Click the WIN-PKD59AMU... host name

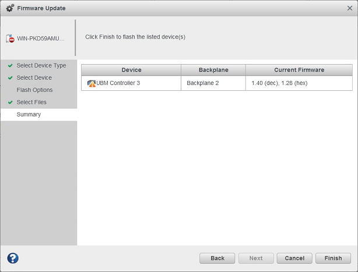(41, 38)
